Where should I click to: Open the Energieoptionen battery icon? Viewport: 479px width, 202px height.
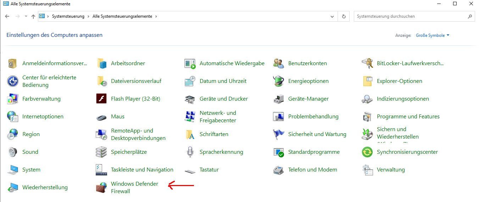click(x=279, y=81)
